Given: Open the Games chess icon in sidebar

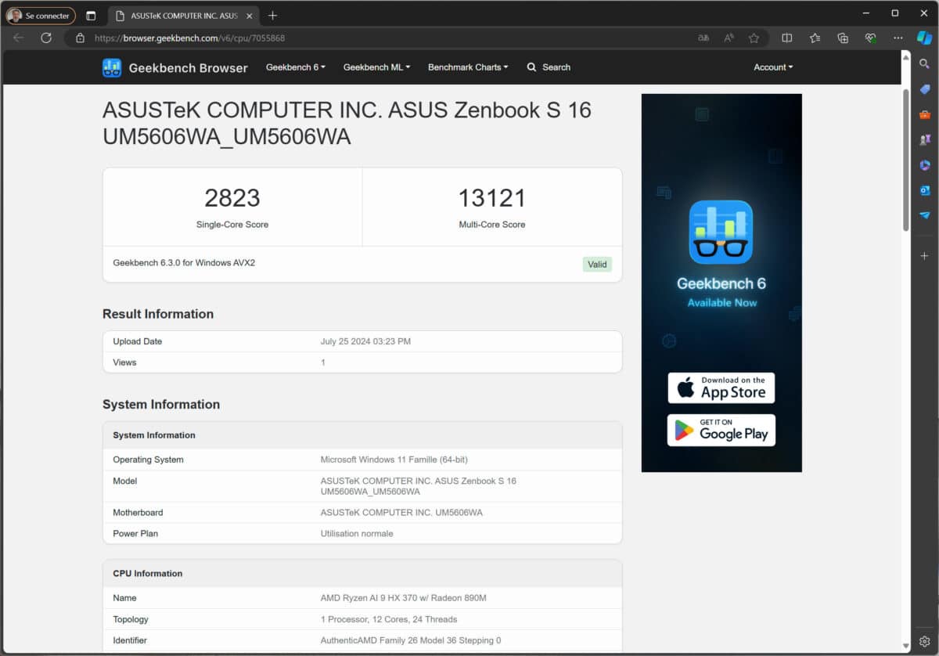Looking at the screenshot, I should click(x=924, y=139).
